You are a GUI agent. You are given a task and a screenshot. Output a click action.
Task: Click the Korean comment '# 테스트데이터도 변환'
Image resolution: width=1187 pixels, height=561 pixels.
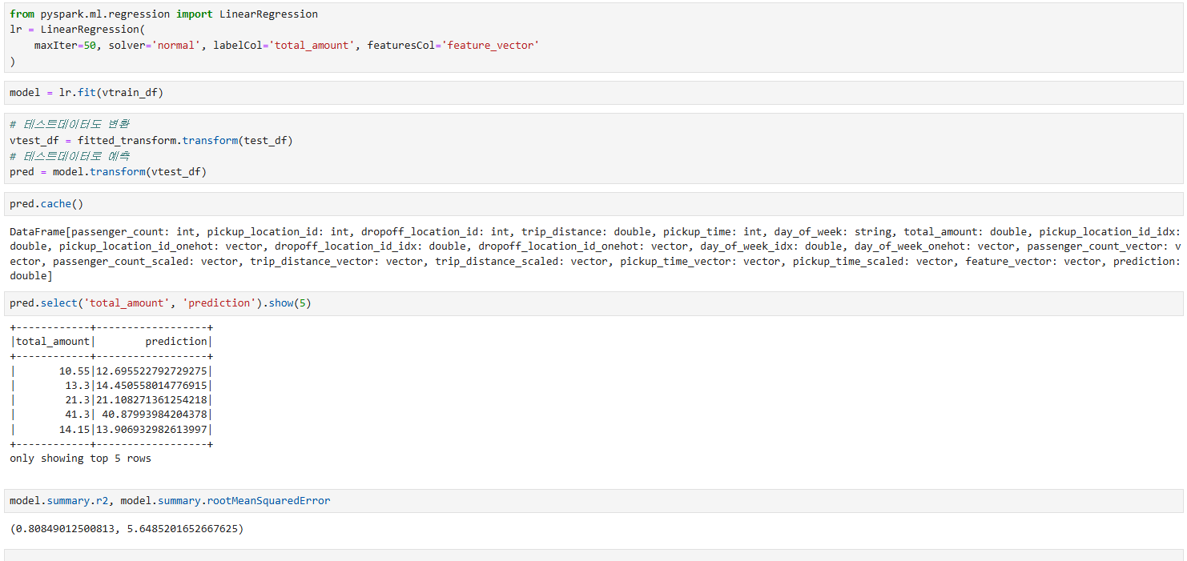(x=69, y=125)
